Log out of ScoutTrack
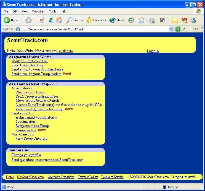 tap(153, 51)
